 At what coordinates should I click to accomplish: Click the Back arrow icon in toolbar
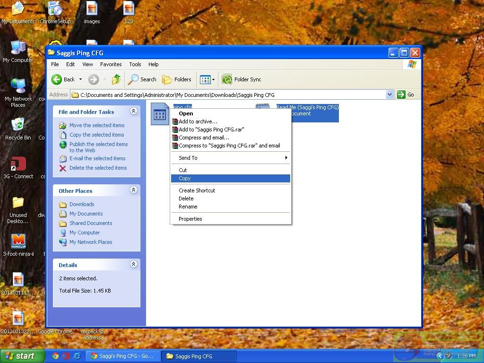pos(57,79)
